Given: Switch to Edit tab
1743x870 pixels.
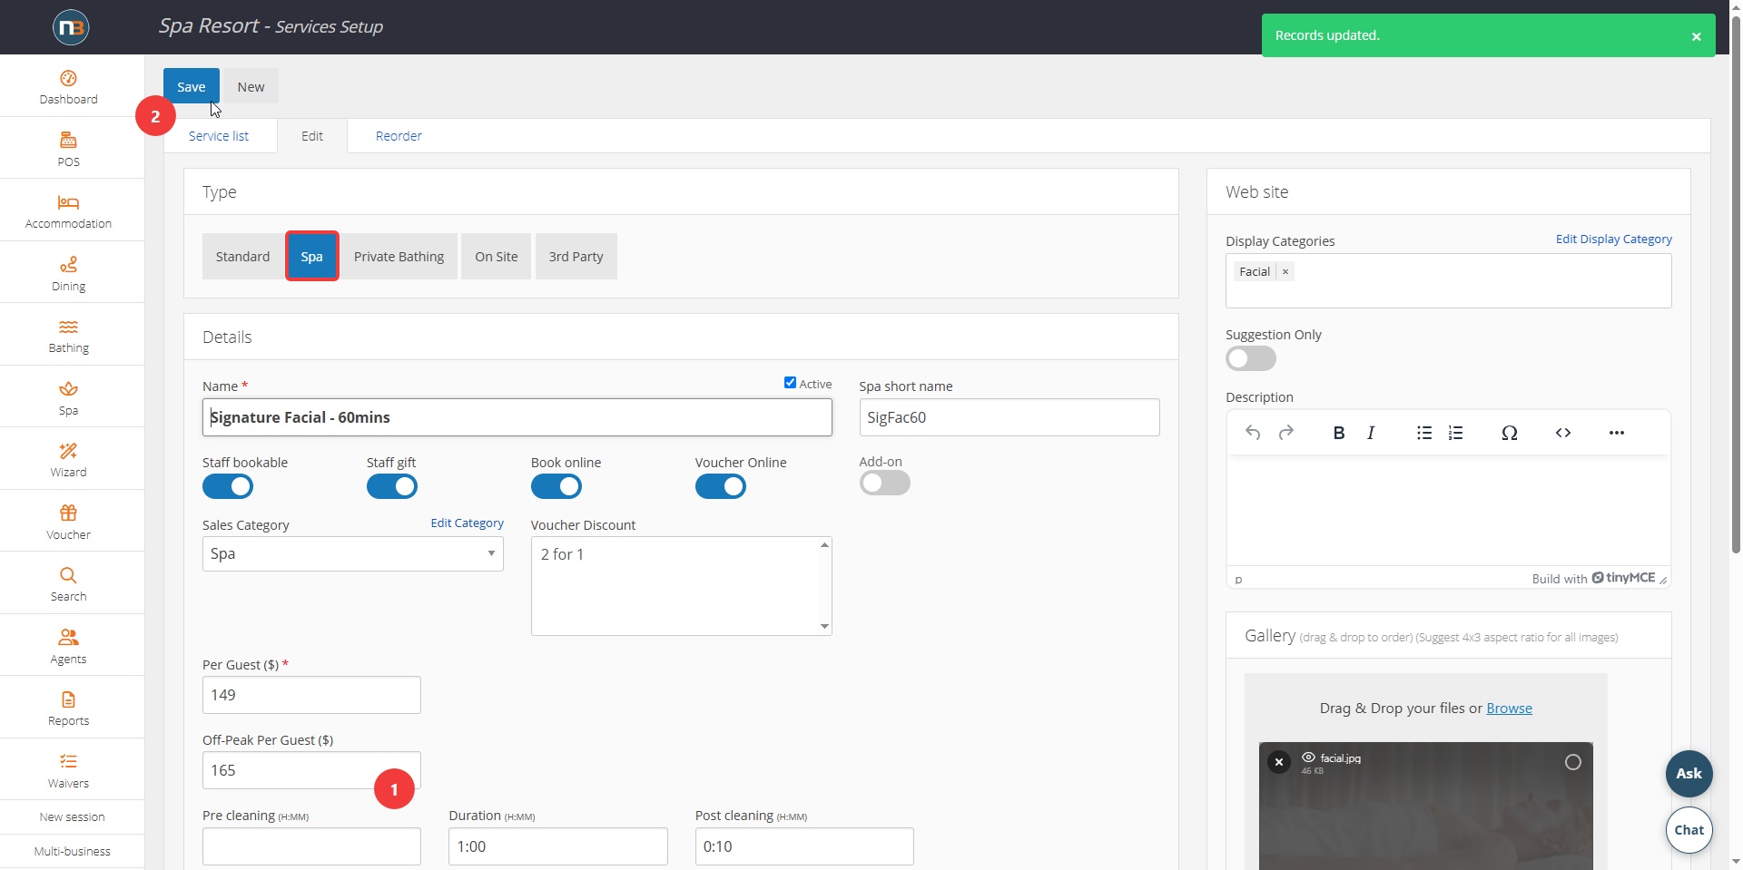Looking at the screenshot, I should coord(312,136).
